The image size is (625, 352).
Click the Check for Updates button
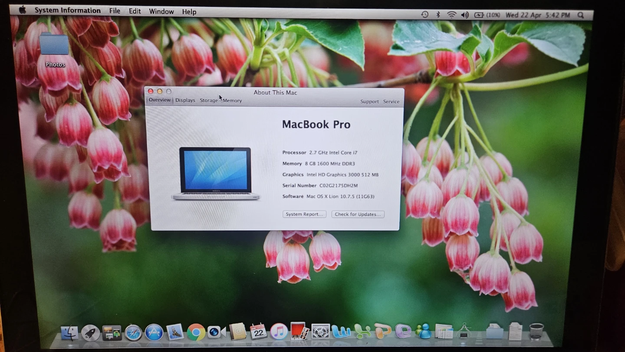tap(358, 214)
